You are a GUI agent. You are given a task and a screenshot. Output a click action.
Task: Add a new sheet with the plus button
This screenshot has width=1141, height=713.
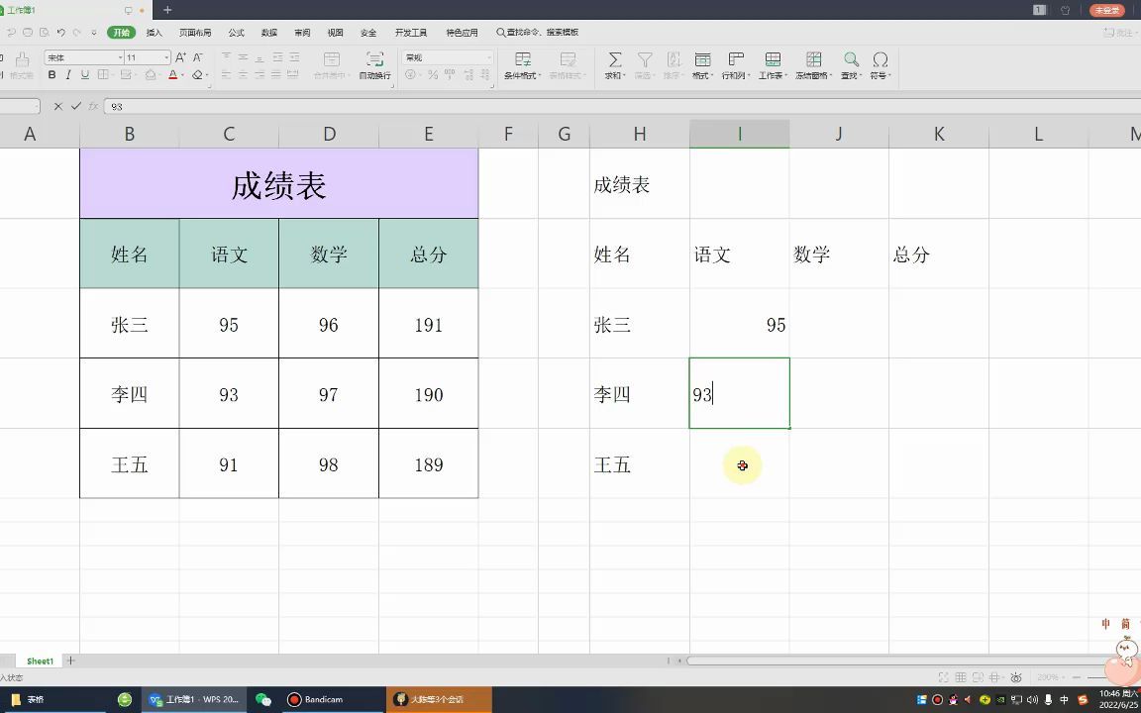point(70,661)
